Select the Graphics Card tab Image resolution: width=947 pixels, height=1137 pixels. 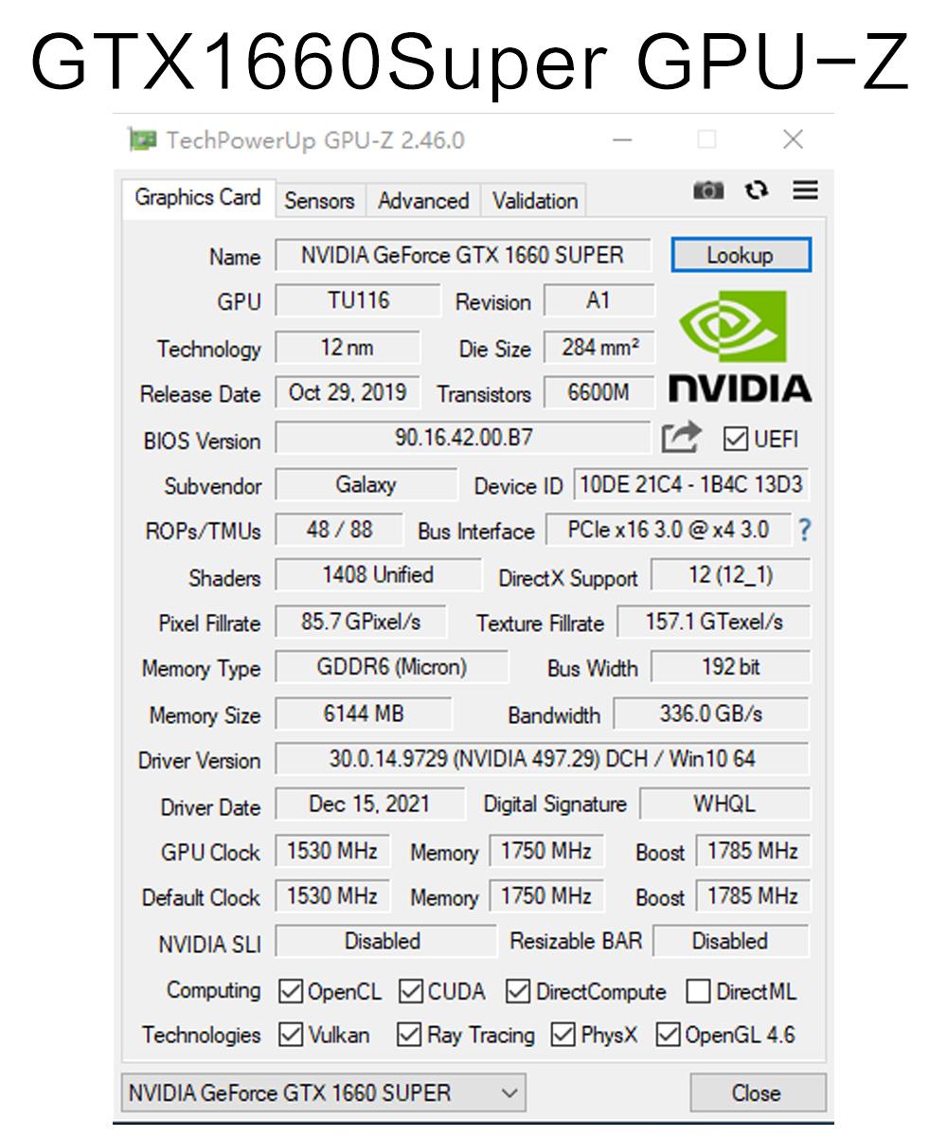click(198, 198)
